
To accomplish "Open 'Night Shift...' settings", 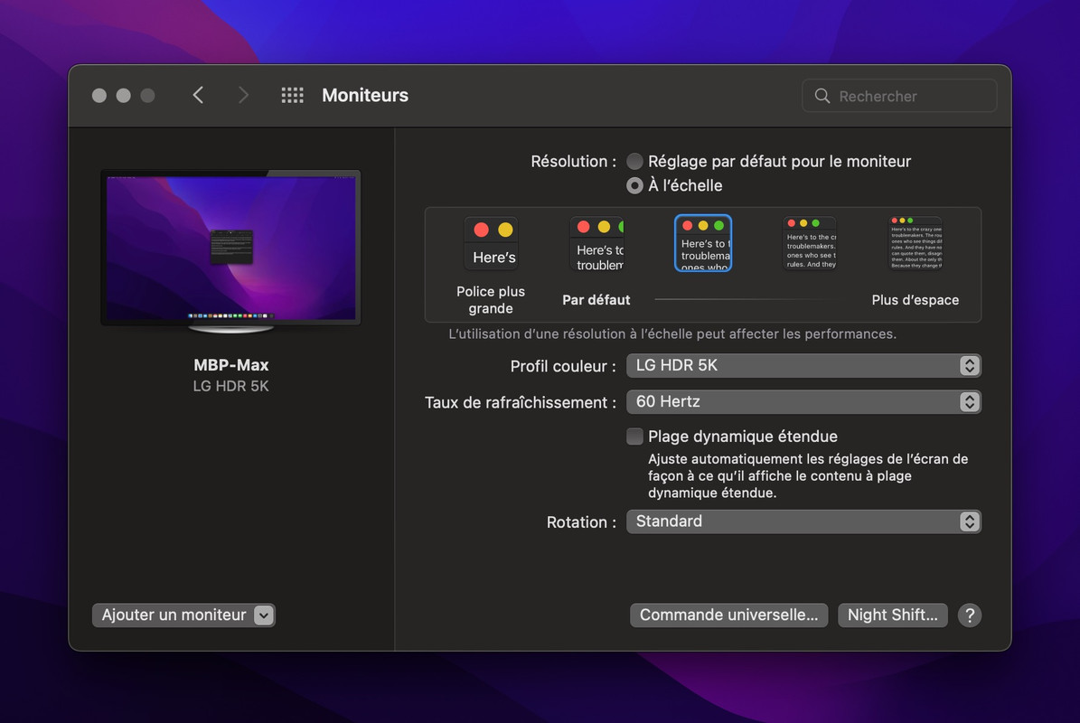I will pyautogui.click(x=893, y=615).
